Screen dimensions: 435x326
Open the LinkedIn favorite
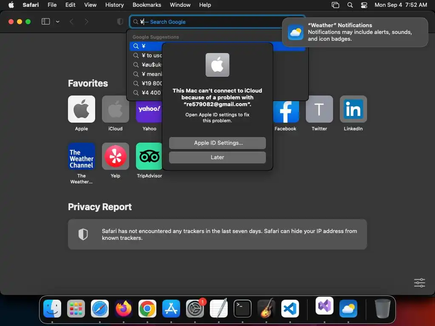coord(353,109)
